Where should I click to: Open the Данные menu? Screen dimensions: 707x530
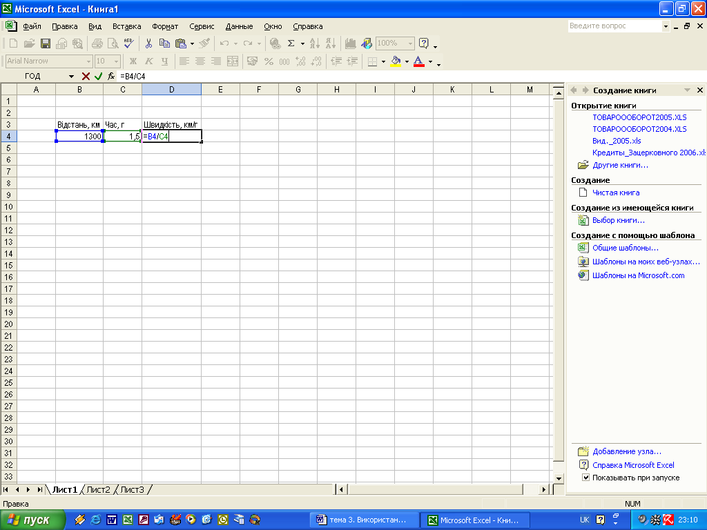tap(239, 26)
